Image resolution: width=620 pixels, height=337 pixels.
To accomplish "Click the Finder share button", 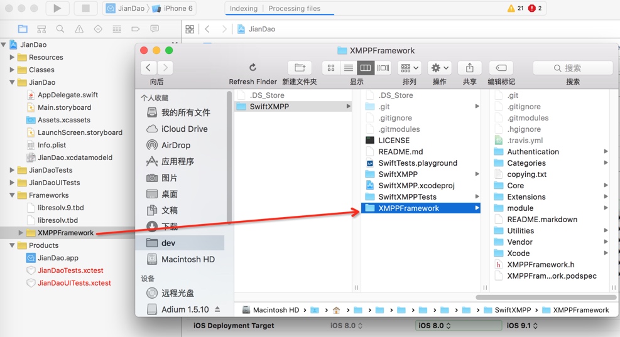I will pos(469,68).
